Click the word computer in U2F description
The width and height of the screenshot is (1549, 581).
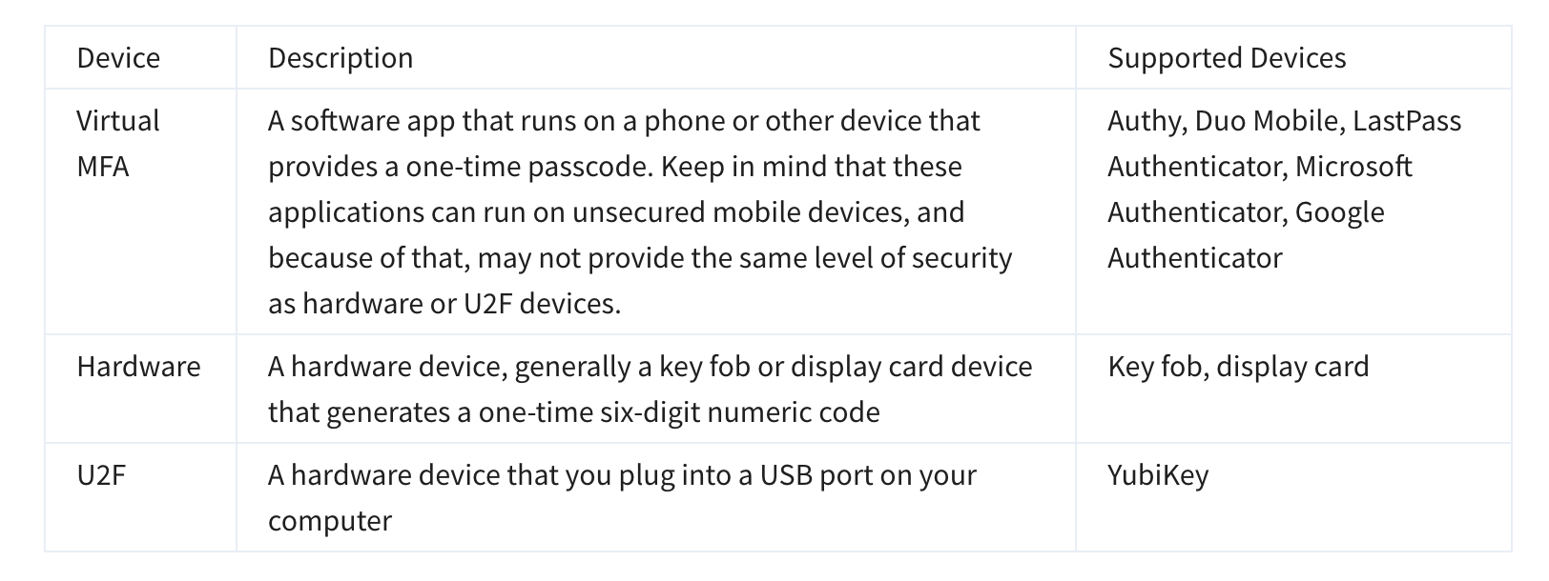329,521
